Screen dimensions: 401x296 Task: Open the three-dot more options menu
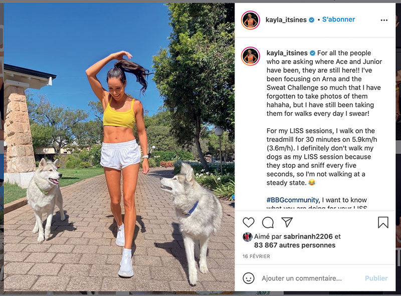[384, 20]
